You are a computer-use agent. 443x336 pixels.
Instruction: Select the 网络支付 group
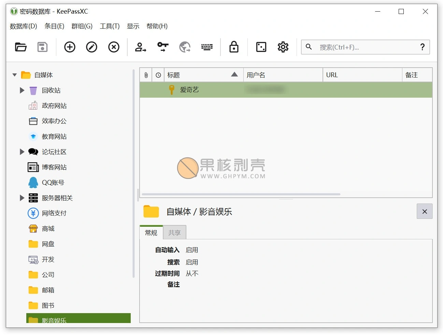pos(54,213)
